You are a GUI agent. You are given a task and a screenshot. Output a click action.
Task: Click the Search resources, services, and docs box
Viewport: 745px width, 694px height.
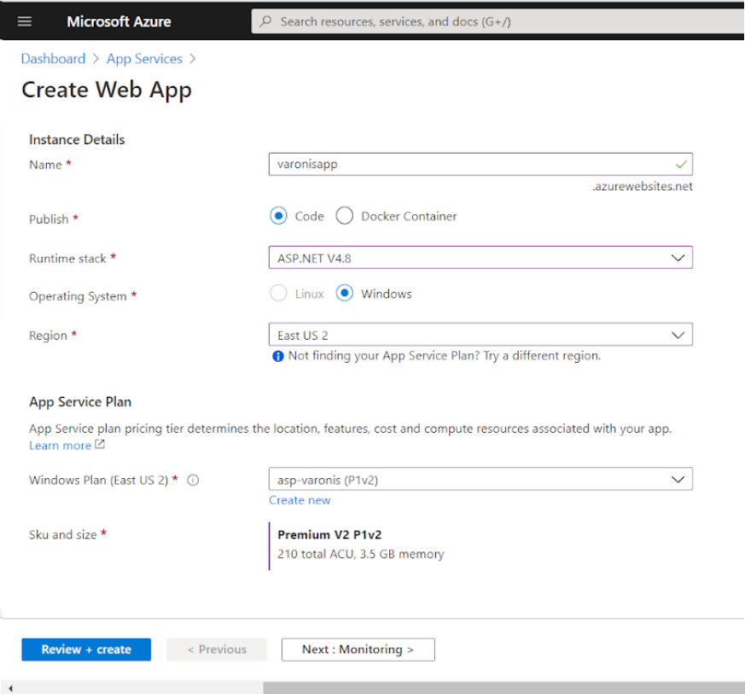[498, 21]
